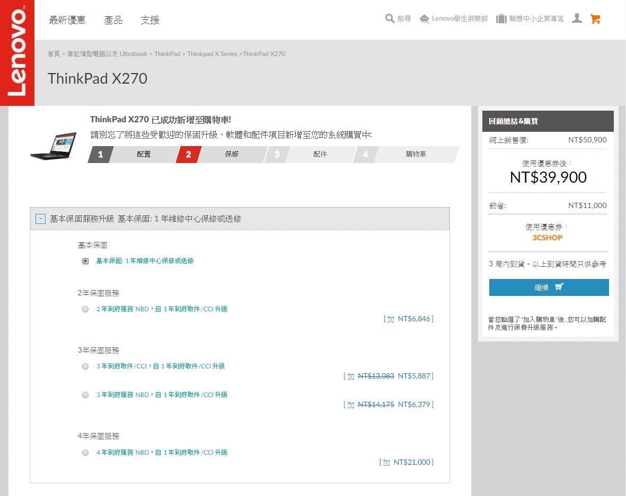Click the ThinkPad X270 page title

point(98,78)
